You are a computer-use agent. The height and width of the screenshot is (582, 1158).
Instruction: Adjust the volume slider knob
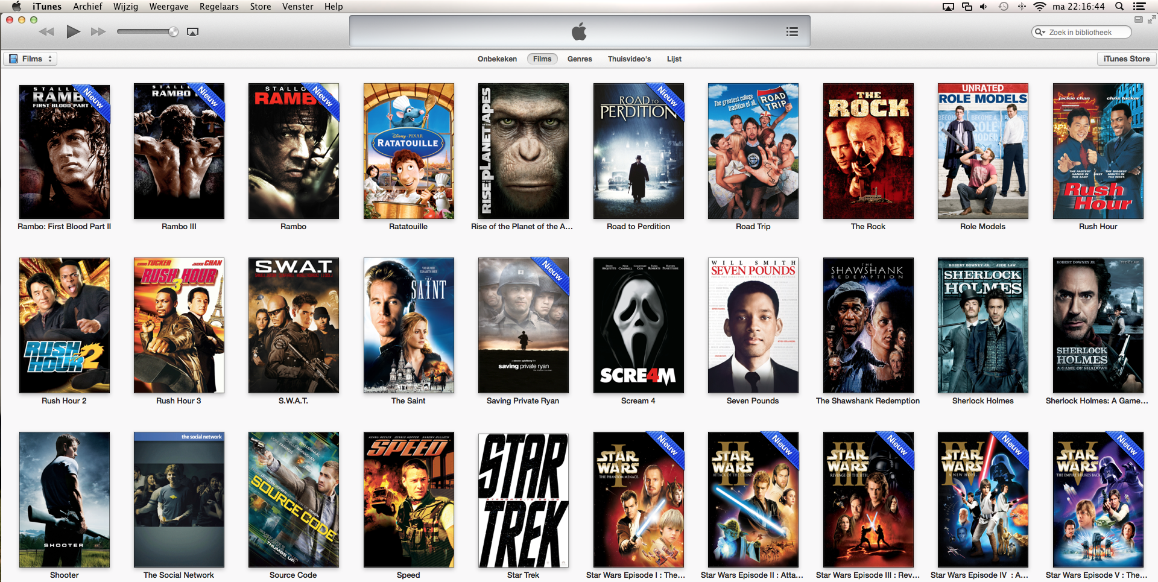(x=173, y=32)
